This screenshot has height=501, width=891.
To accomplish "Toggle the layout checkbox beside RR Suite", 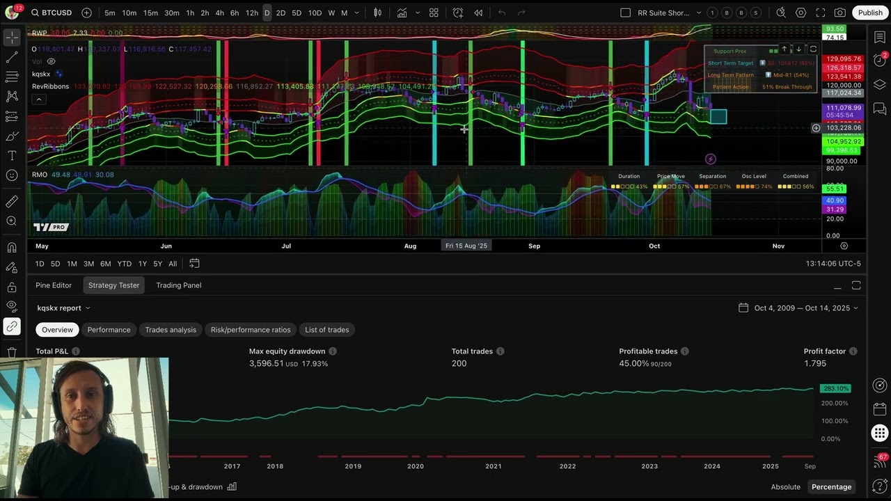I will click(x=625, y=13).
